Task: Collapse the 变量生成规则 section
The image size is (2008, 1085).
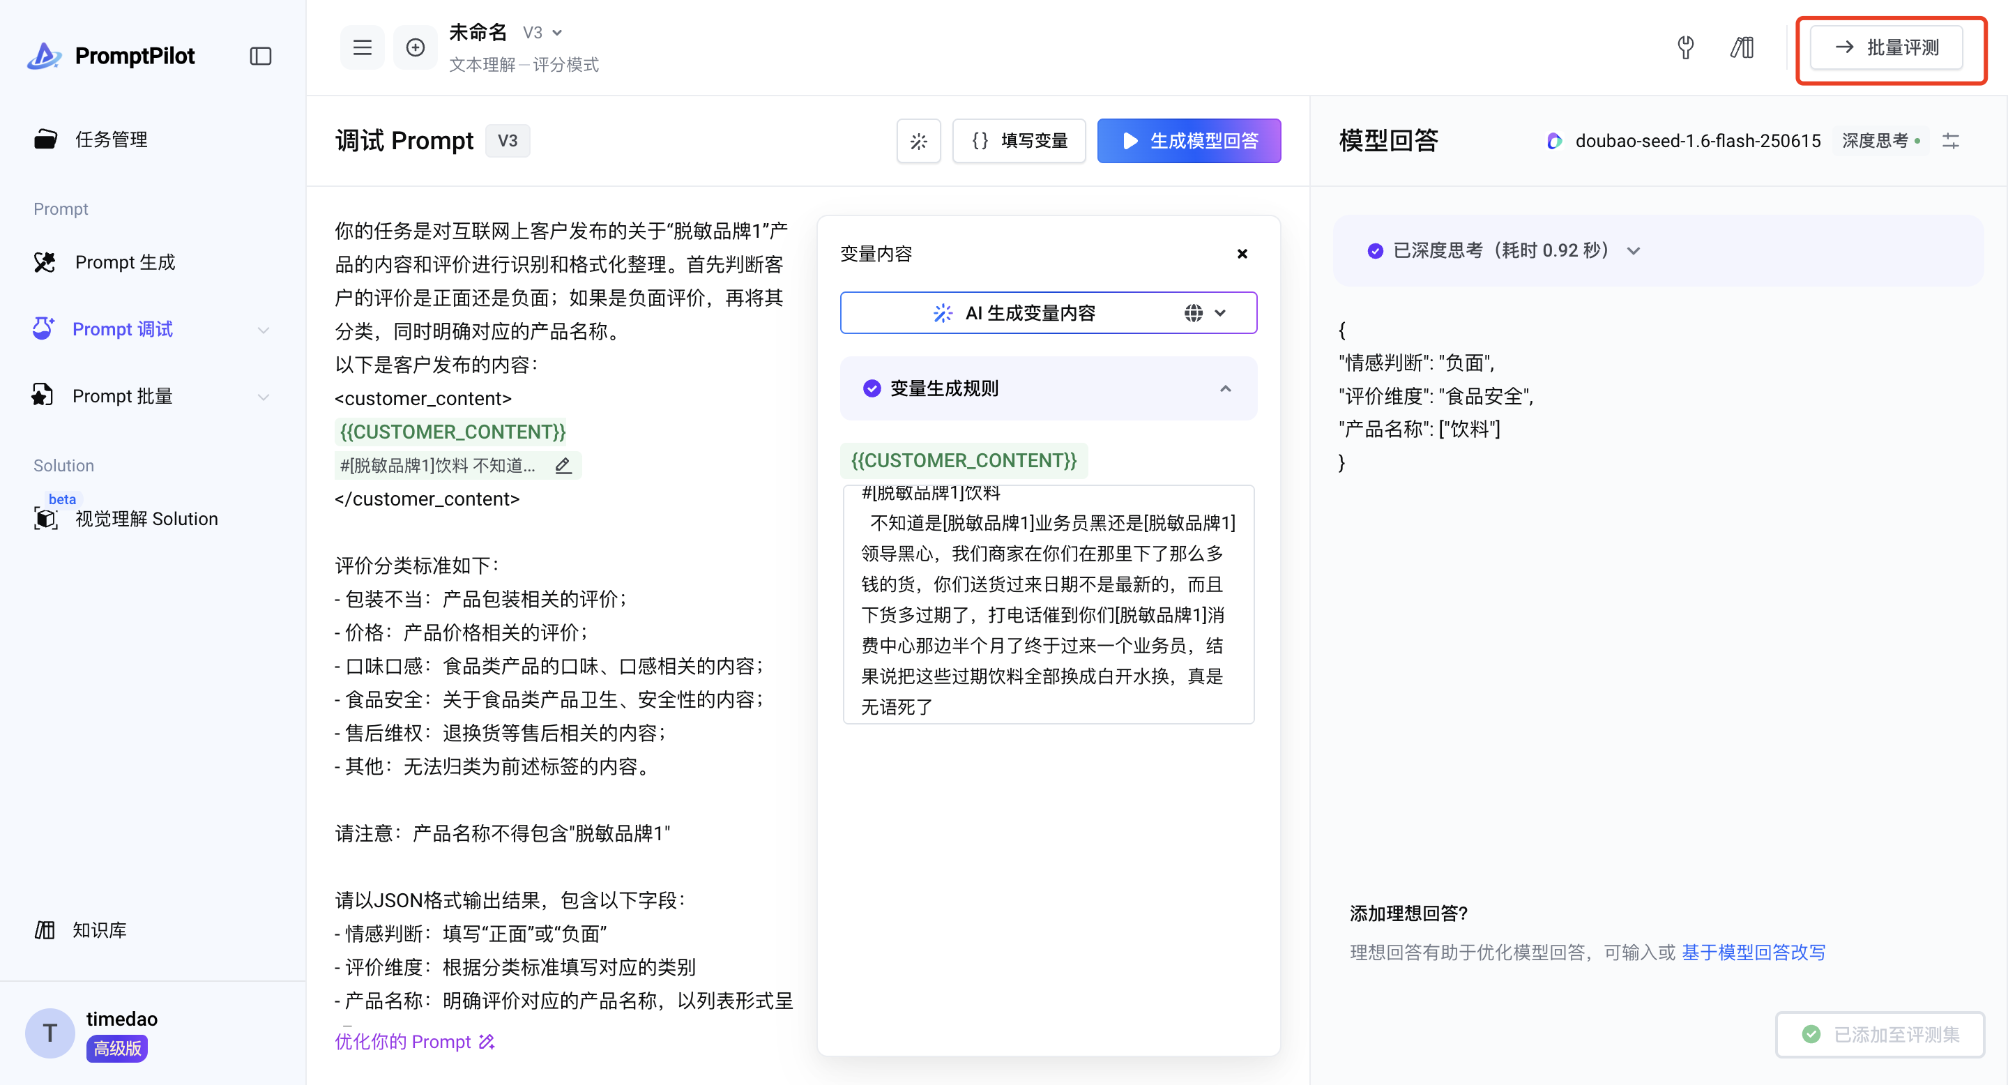Action: pos(1224,388)
